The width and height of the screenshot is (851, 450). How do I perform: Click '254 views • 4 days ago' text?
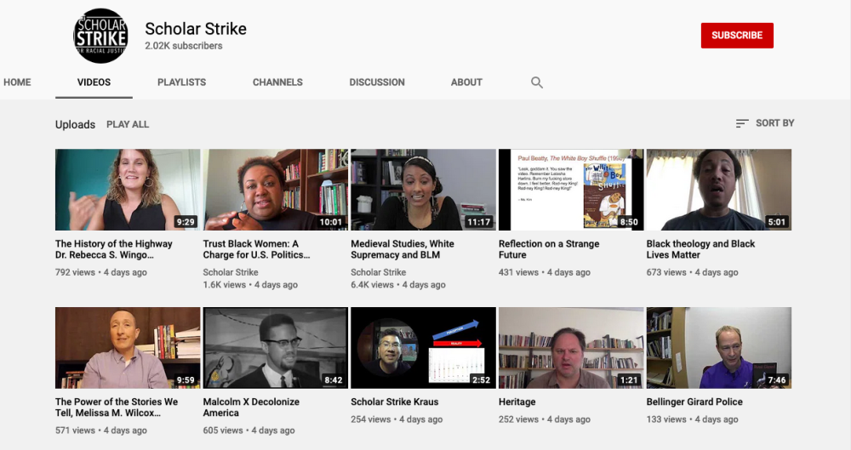pyautogui.click(x=397, y=419)
